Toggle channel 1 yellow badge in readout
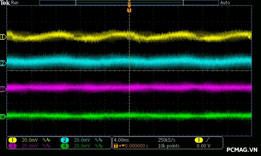 pos(12,140)
